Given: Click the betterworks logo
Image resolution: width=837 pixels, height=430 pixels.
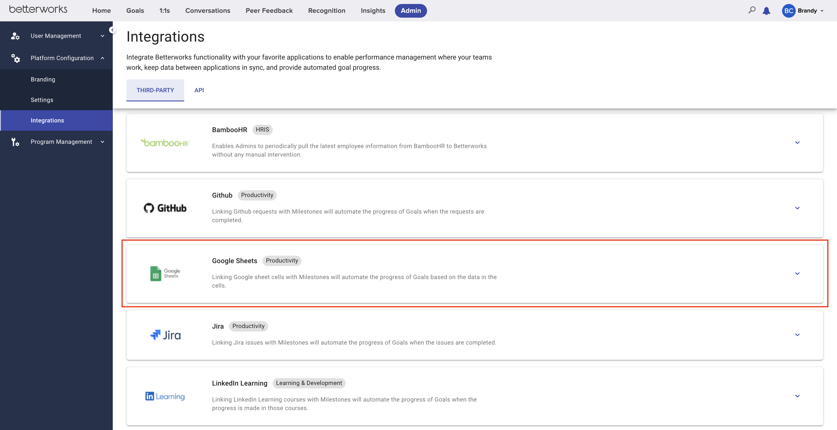Looking at the screenshot, I should [x=38, y=9].
